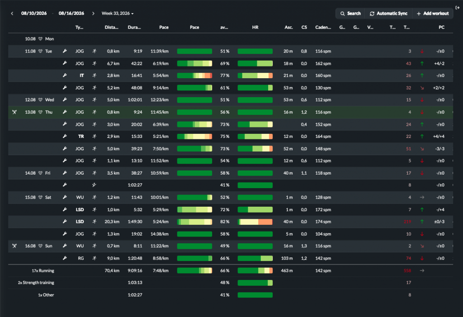Click the wrench icon on Tuesday IT row

(65, 76)
